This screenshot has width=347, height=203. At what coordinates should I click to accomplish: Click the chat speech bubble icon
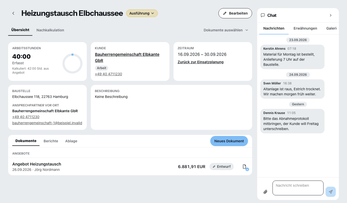point(263,15)
